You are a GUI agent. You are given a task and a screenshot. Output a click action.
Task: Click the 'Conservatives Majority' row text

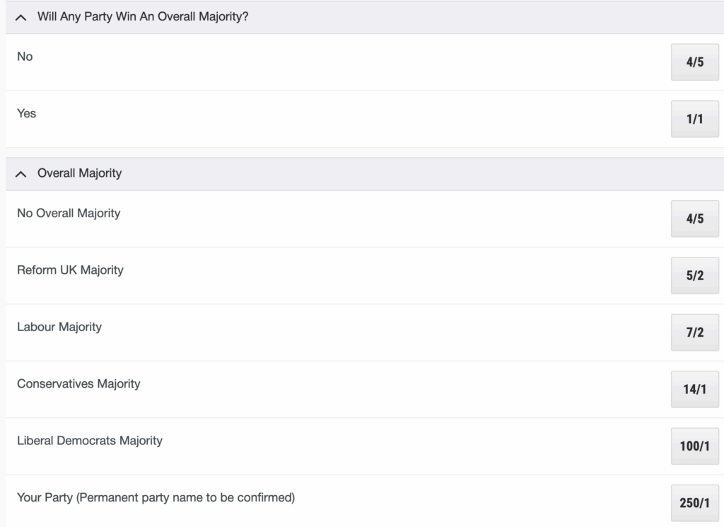tap(78, 383)
